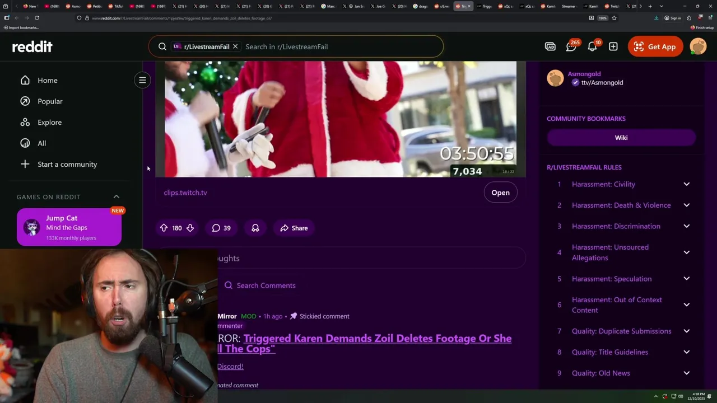Show hidden system tray icons

click(x=656, y=396)
